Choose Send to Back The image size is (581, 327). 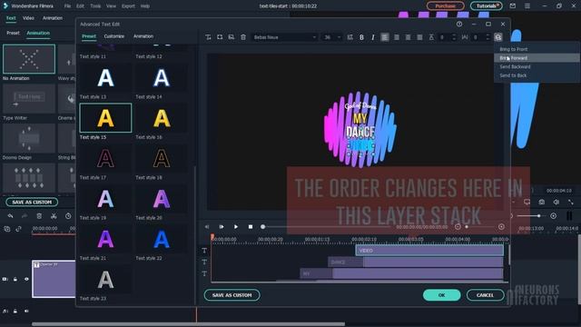[513, 75]
